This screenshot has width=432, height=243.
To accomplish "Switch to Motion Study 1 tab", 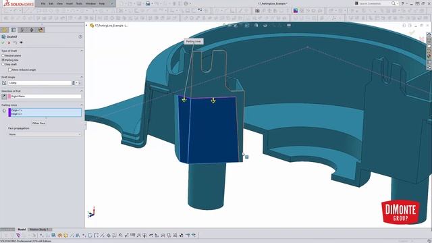I will [39, 230].
